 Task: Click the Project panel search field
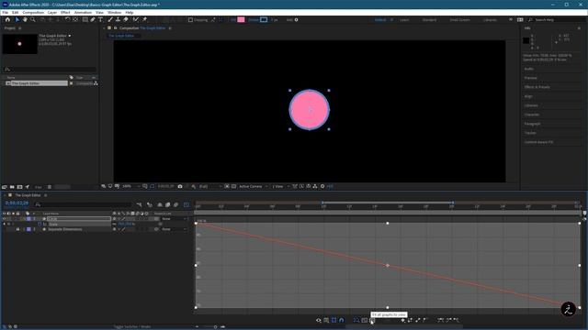tap(51, 70)
